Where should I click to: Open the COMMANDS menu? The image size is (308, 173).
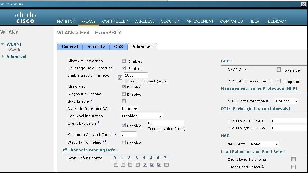pos(232,21)
